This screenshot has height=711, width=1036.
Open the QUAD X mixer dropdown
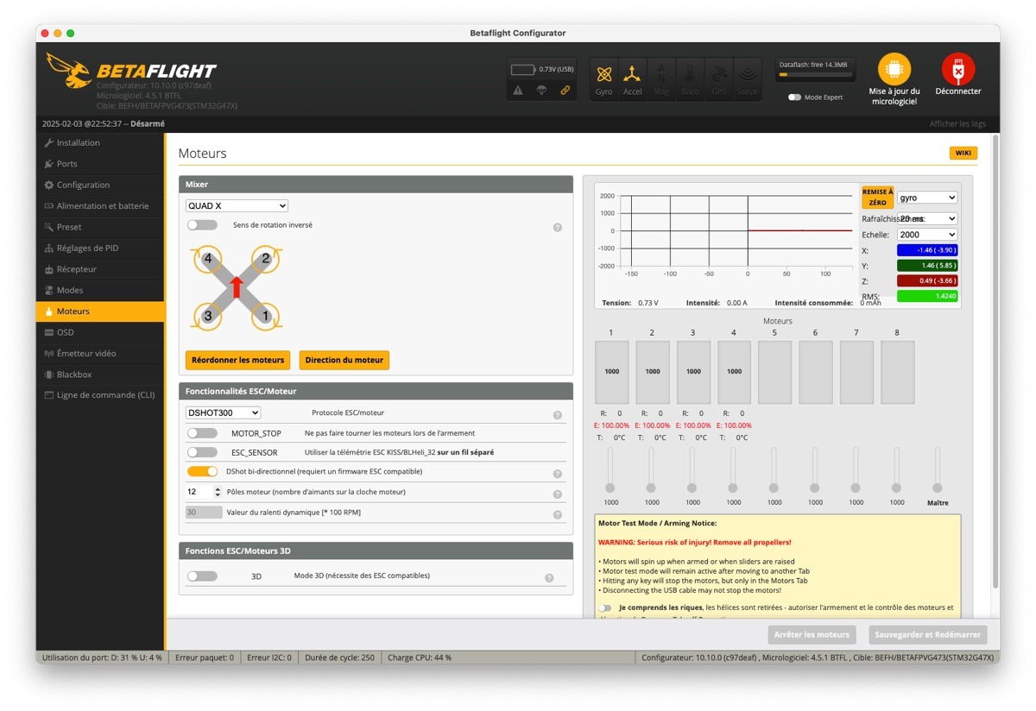(x=237, y=206)
